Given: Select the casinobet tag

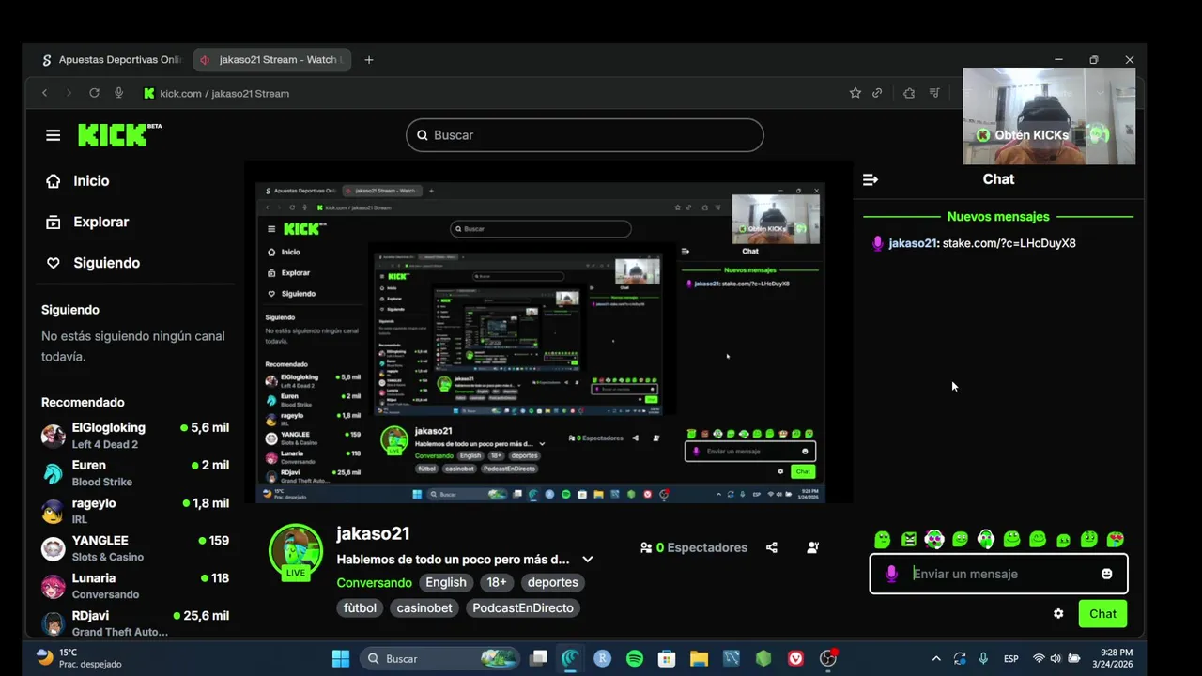Looking at the screenshot, I should coord(424,608).
